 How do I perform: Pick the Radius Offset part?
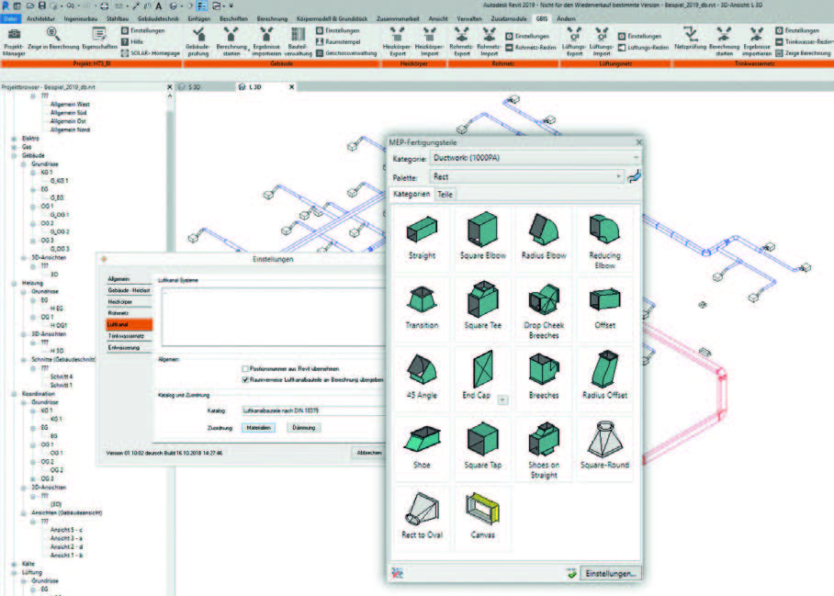click(x=604, y=377)
